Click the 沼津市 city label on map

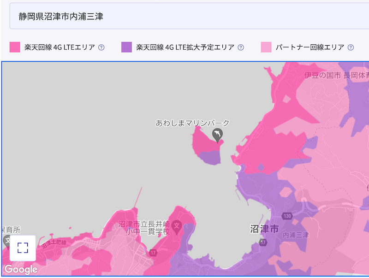coord(264,229)
